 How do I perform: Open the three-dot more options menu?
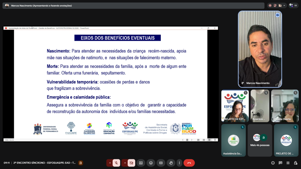click(179, 163)
